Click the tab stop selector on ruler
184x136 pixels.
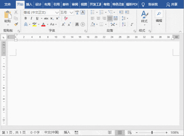point(4,37)
